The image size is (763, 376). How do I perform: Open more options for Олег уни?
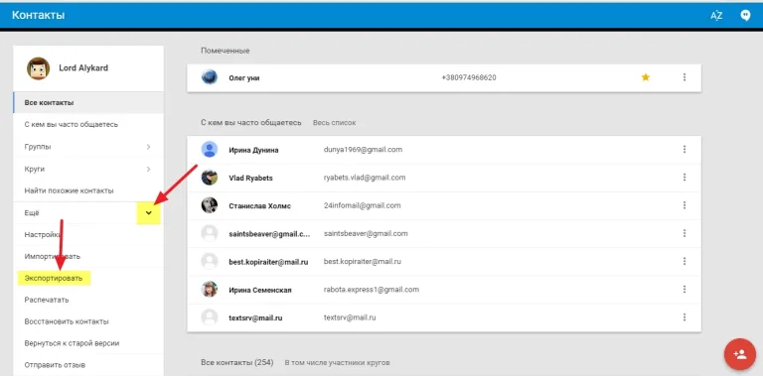coord(685,77)
